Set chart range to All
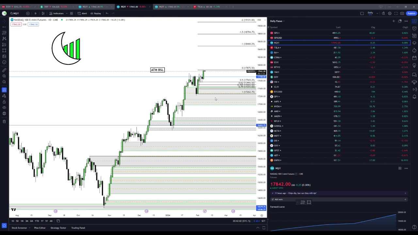This screenshot has width=418, height=235. click(51, 221)
